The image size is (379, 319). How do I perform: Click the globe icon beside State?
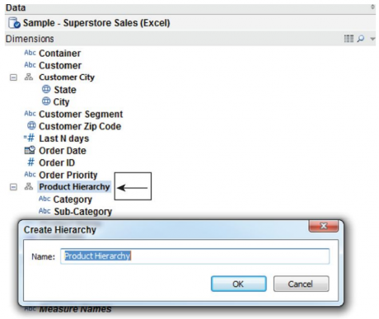click(46, 89)
